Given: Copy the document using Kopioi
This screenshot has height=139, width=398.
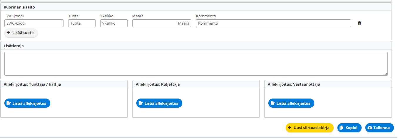Looking at the screenshot, I should (x=349, y=128).
